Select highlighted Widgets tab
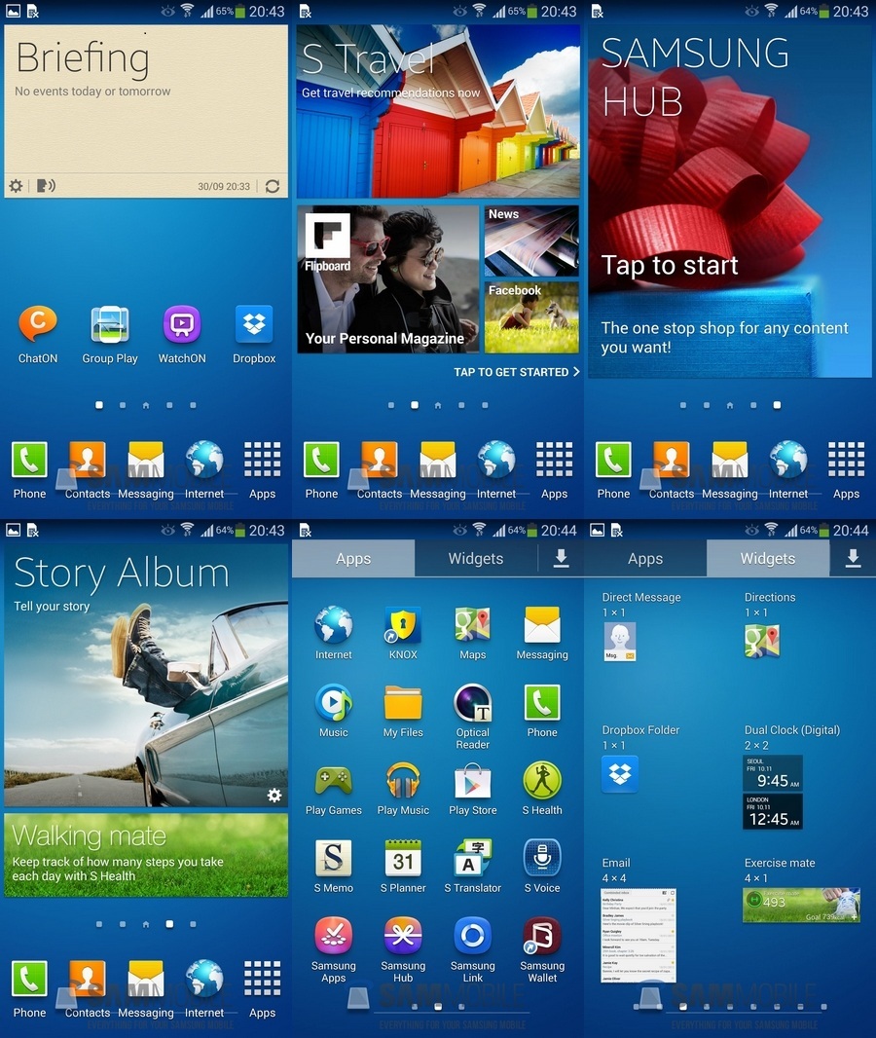 click(x=768, y=558)
